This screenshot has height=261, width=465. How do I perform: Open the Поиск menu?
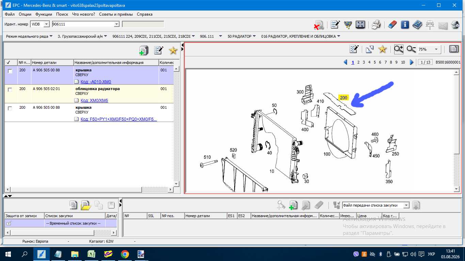pos(62,14)
